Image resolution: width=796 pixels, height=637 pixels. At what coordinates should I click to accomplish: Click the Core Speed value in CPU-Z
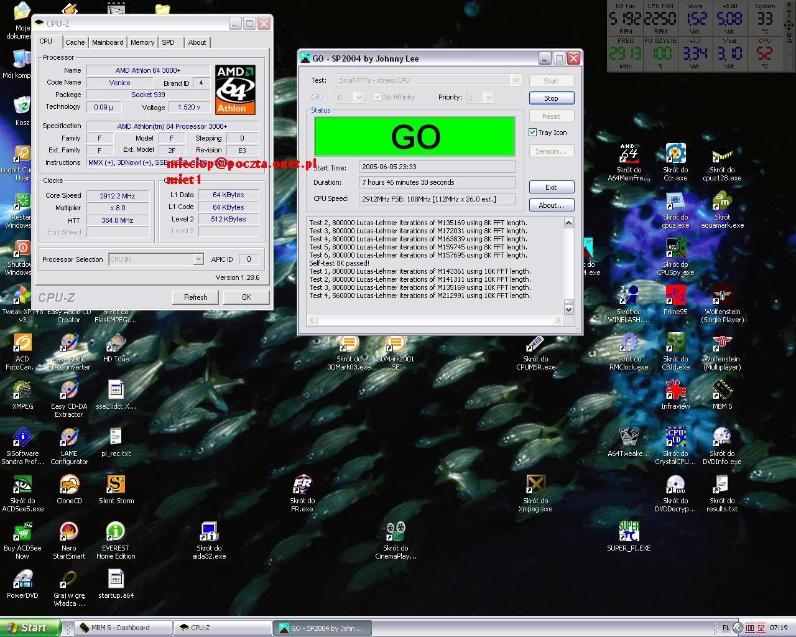(x=118, y=195)
